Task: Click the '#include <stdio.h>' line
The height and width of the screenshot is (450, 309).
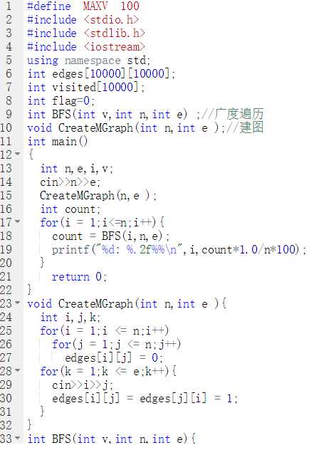Action: click(x=83, y=19)
